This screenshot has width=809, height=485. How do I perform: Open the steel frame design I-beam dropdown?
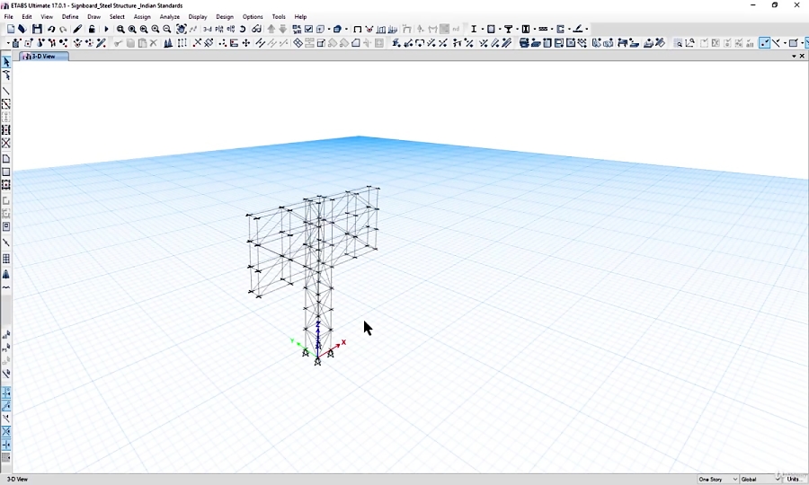coord(482,30)
